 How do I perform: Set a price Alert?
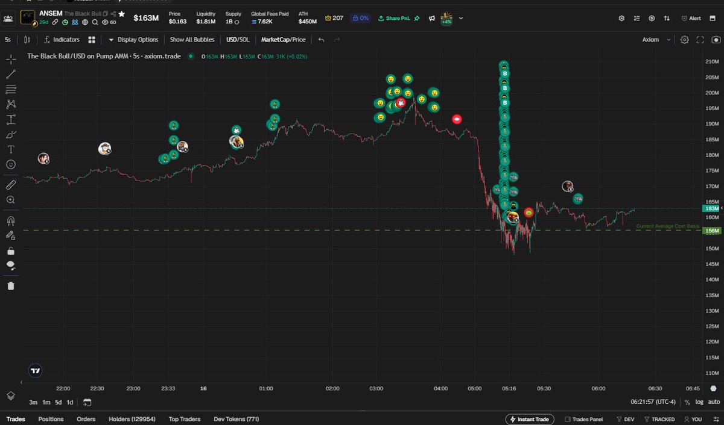point(690,18)
